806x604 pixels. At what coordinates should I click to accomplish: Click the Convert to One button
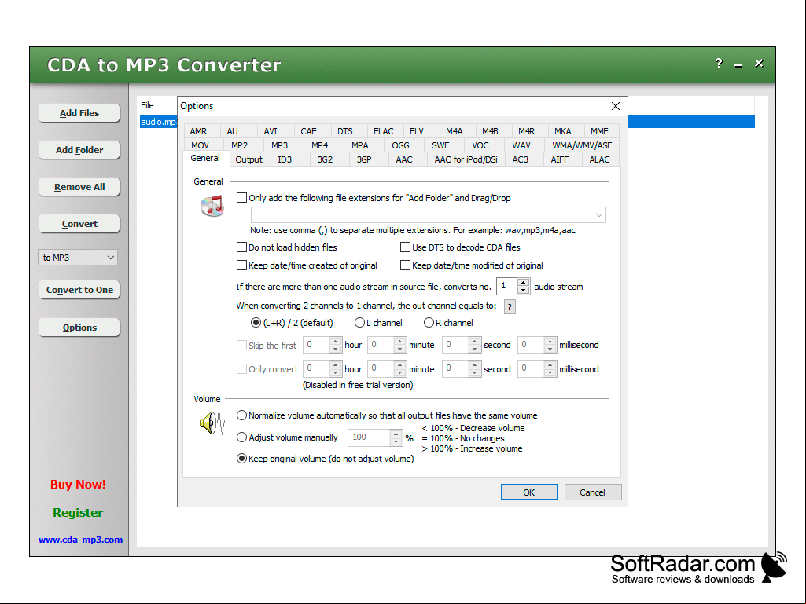pyautogui.click(x=79, y=290)
